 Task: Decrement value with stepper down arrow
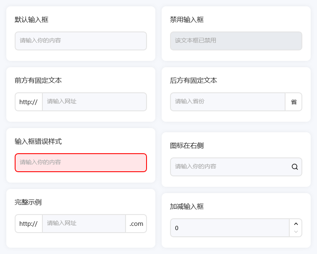pos(296,232)
